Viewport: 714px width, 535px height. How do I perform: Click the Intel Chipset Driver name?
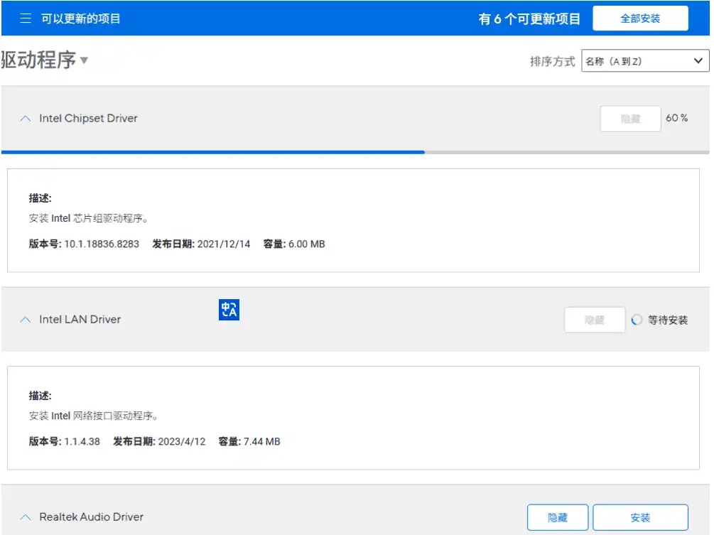pyautogui.click(x=88, y=119)
